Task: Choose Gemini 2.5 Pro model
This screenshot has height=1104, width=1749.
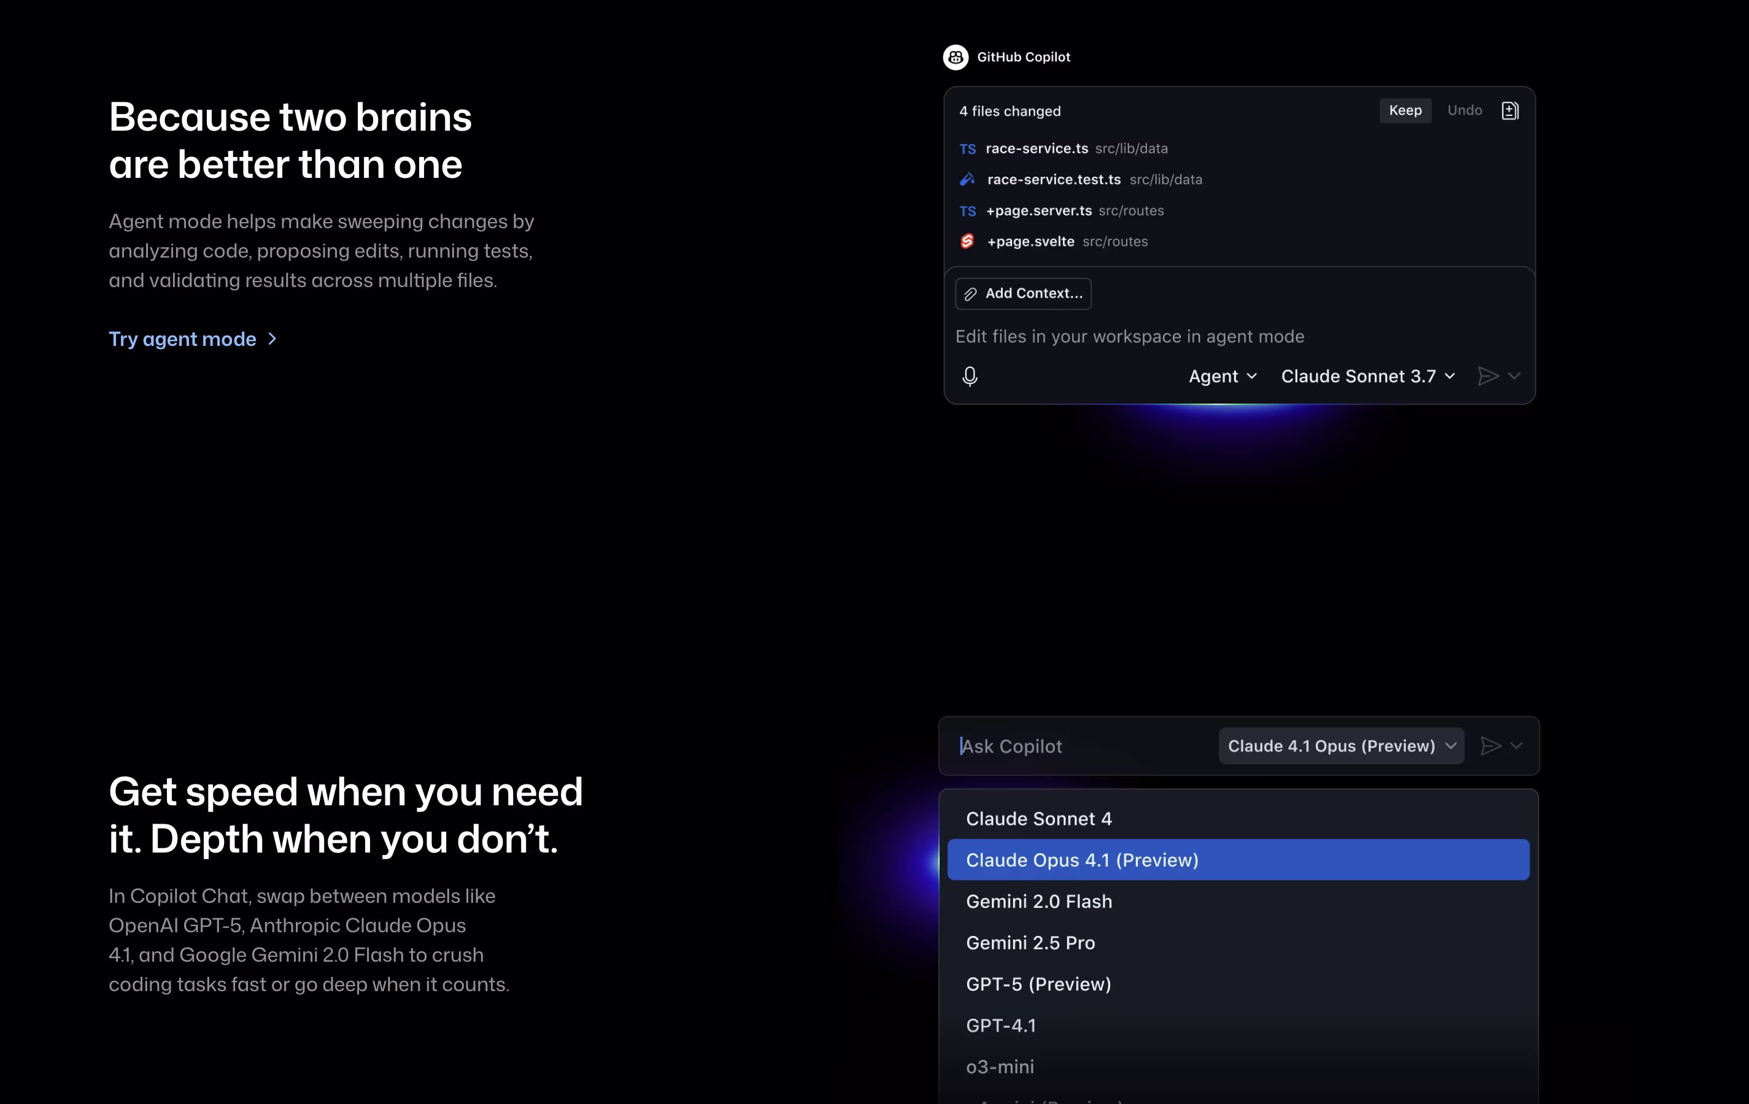Action: point(1238,943)
